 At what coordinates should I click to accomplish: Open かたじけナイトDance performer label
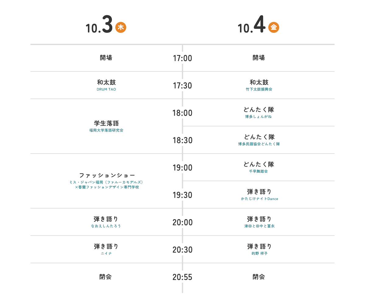coord(259,199)
